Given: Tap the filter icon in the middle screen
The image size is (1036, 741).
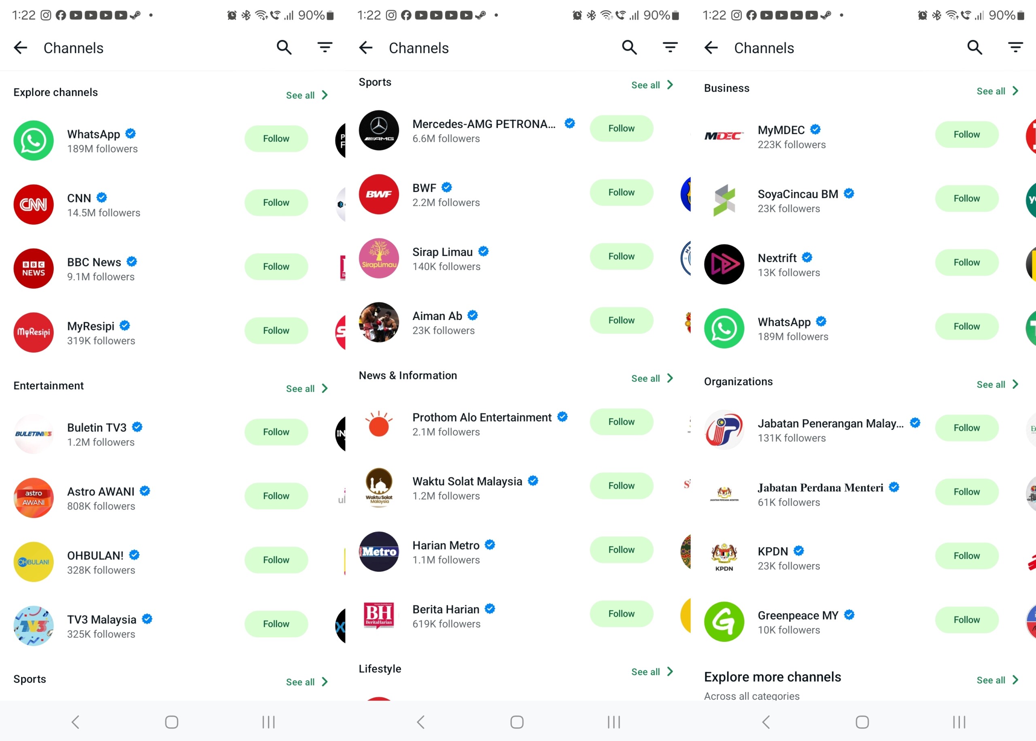Looking at the screenshot, I should coord(670,47).
